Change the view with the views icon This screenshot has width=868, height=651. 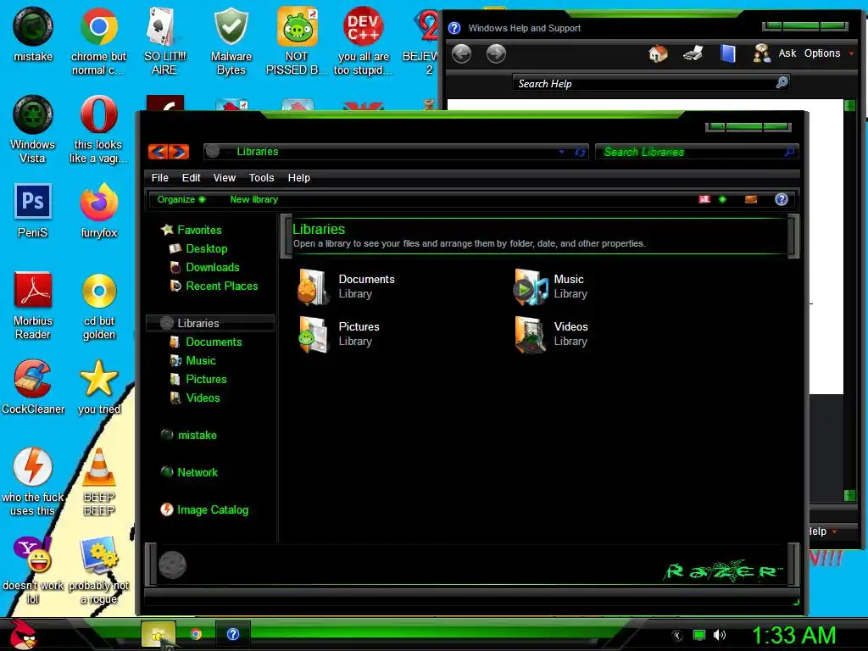[x=704, y=199]
